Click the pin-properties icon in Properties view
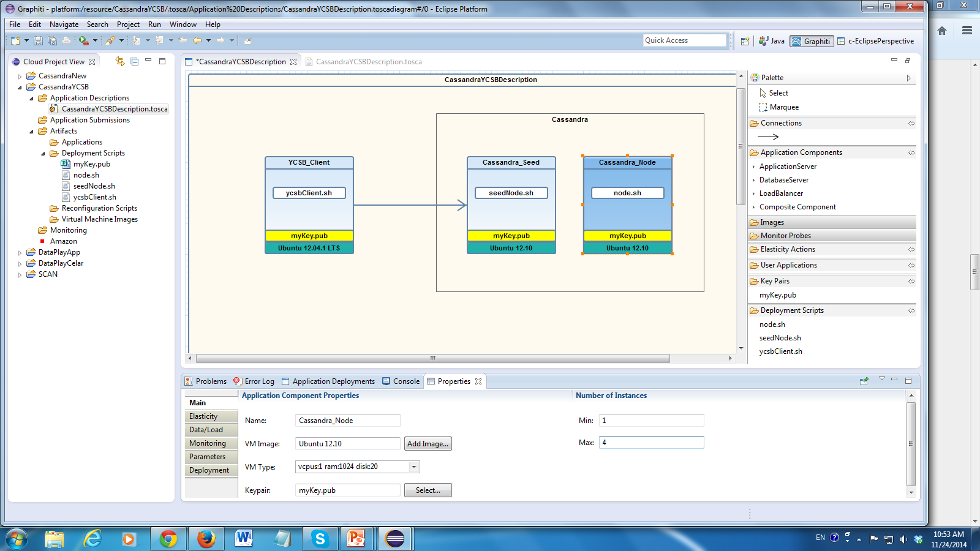The width and height of the screenshot is (980, 551). 864,381
